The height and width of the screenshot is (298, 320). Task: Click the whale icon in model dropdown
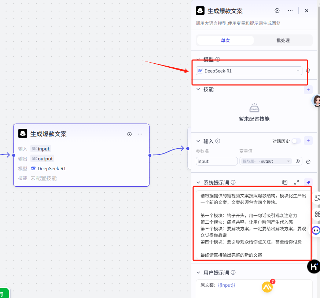click(x=200, y=71)
